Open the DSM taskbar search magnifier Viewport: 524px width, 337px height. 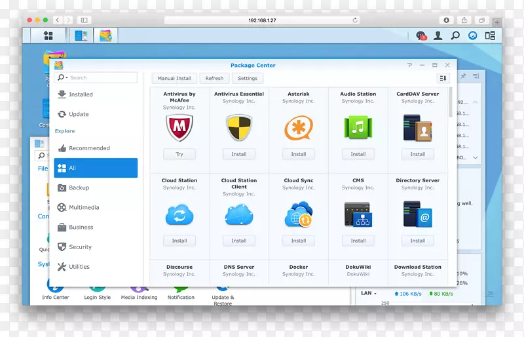click(x=455, y=35)
